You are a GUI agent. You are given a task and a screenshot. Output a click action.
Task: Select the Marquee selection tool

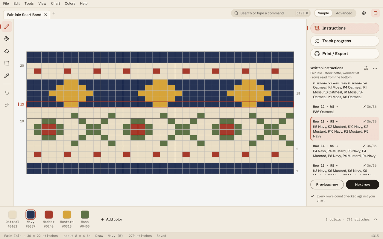[7, 63]
